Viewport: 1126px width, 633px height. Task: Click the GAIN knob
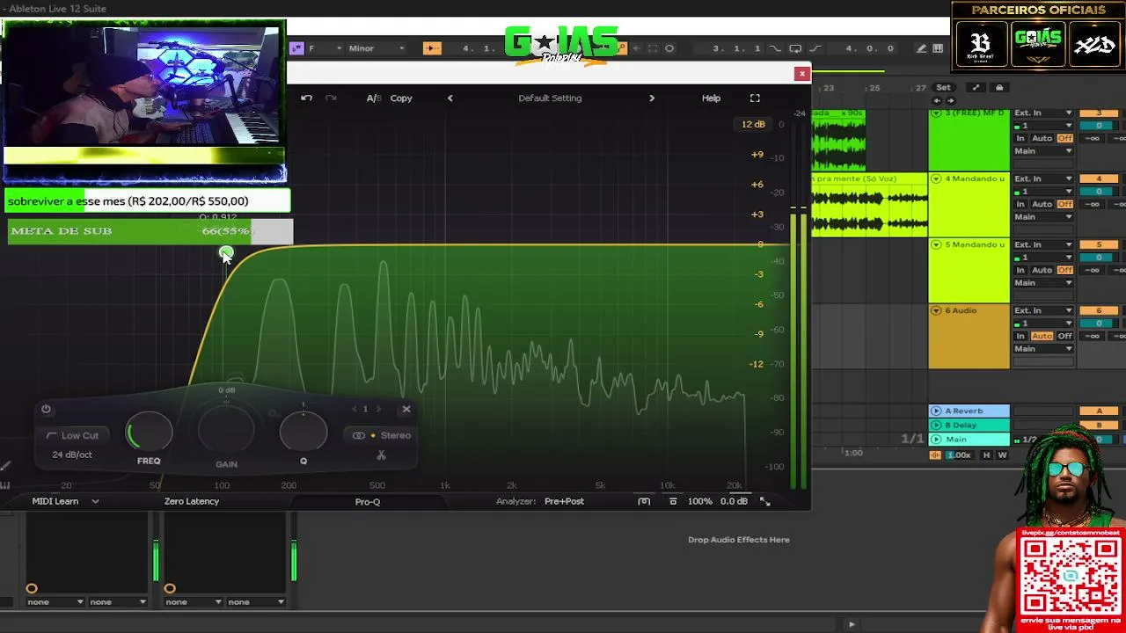click(226, 432)
